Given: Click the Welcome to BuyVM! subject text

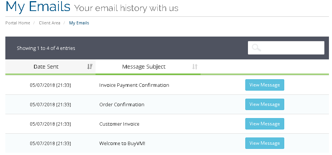Looking at the screenshot, I should pos(122,144).
